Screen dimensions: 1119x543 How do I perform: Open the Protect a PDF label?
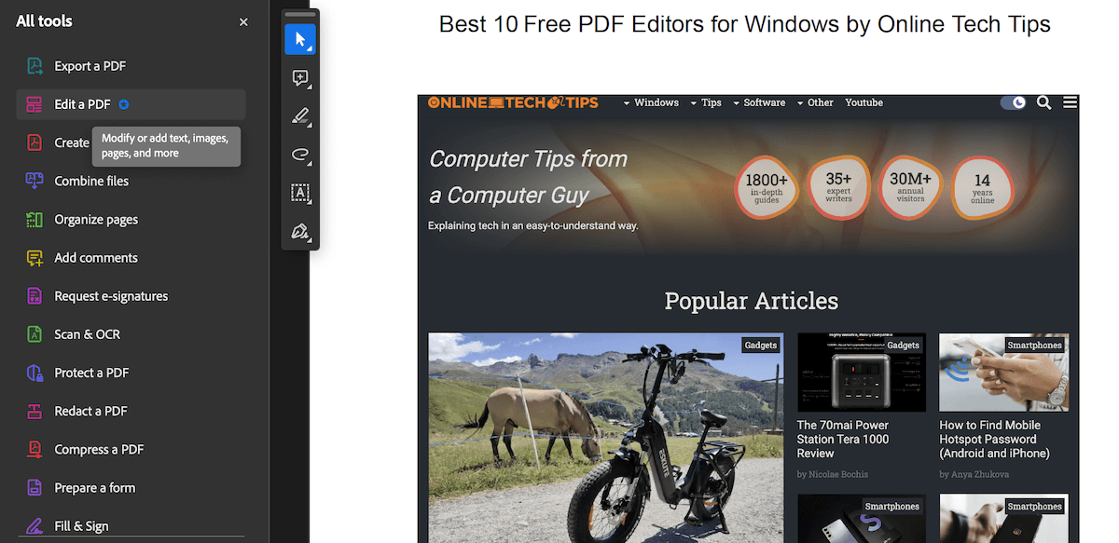point(91,373)
